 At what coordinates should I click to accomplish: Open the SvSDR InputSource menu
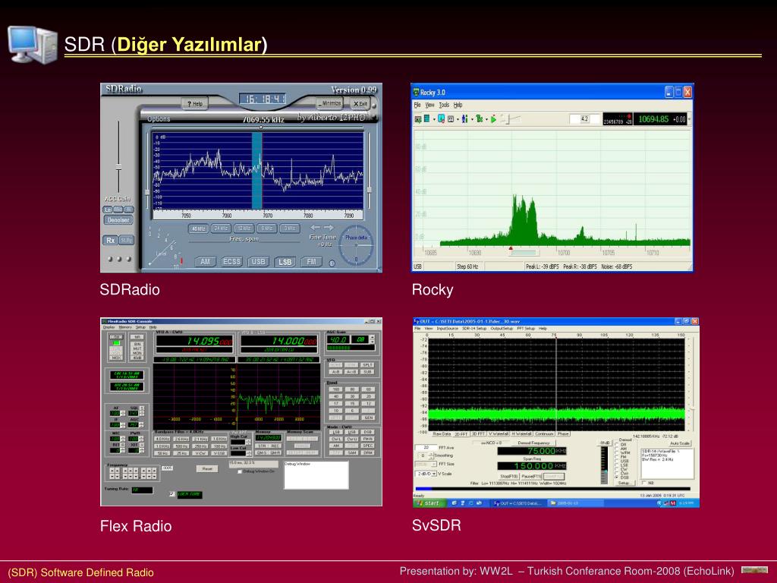point(448,328)
